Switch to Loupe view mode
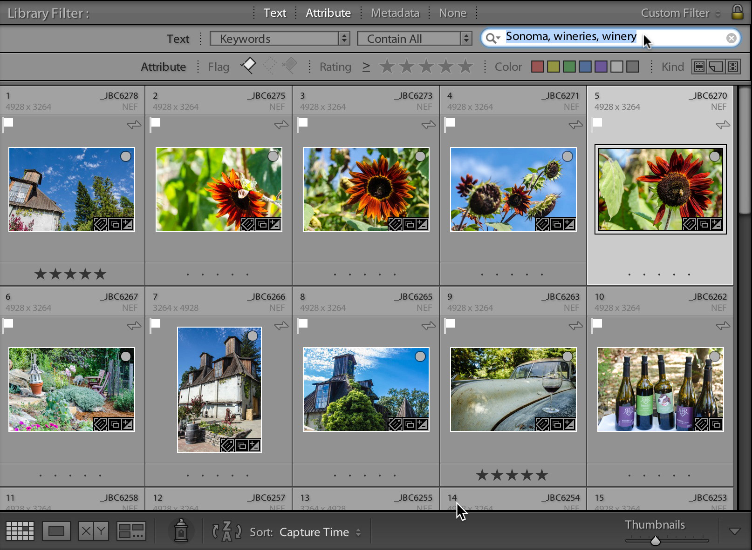Viewport: 752px width, 550px height. coord(56,531)
